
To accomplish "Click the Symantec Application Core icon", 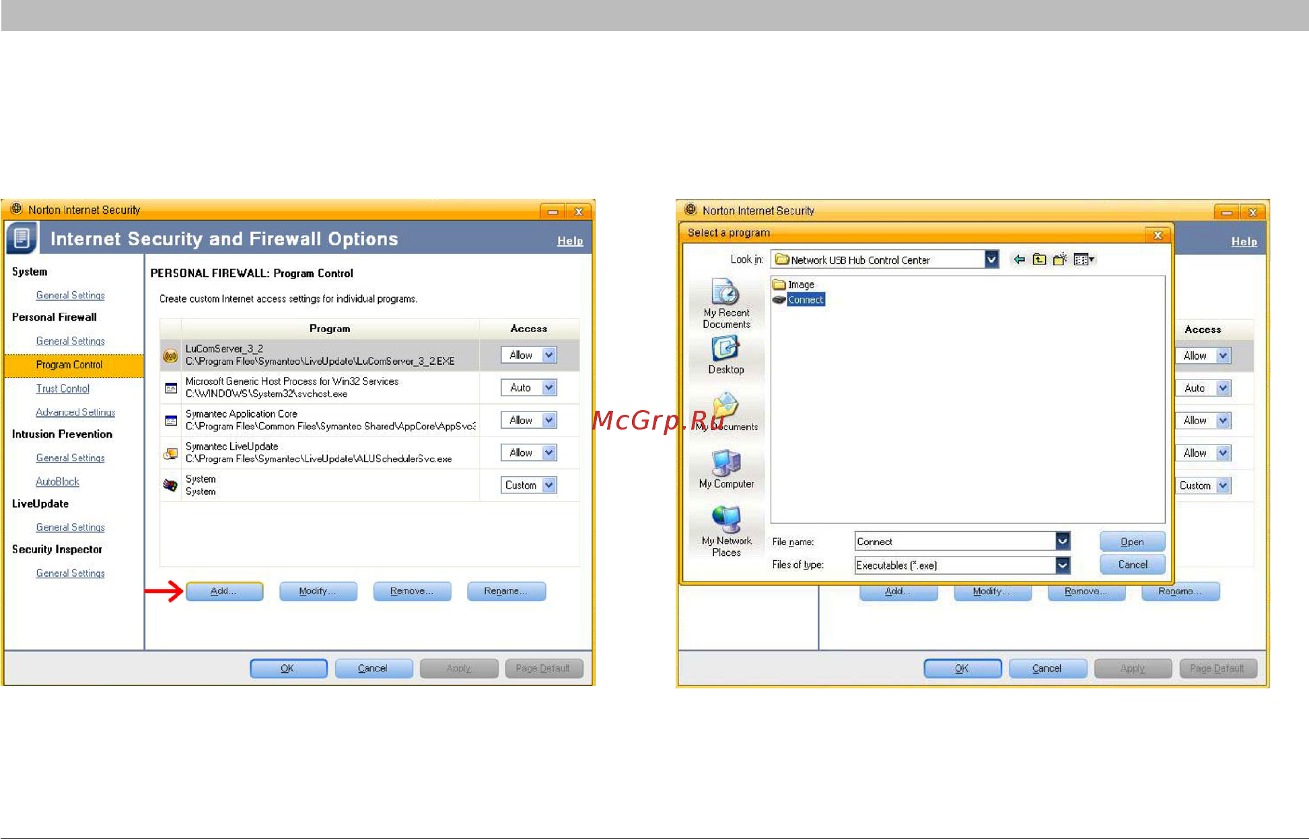I will tap(171, 421).
